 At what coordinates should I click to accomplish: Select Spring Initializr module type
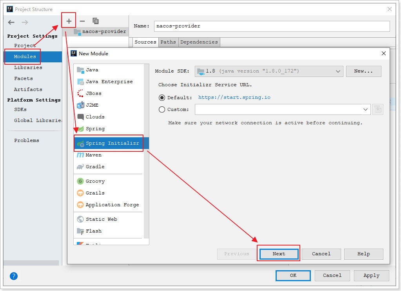click(111, 143)
